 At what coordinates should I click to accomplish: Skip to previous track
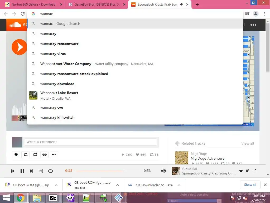tap(13, 171)
